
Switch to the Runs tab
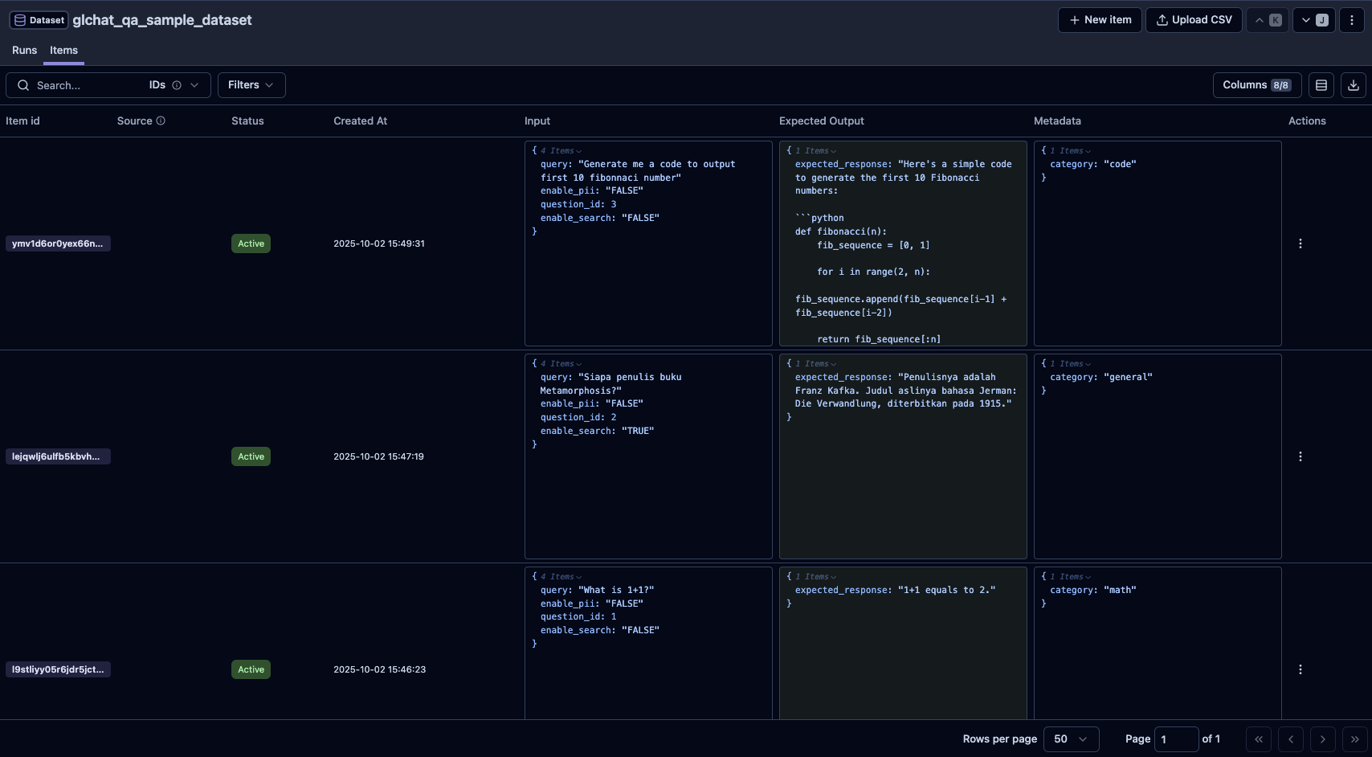click(x=24, y=50)
